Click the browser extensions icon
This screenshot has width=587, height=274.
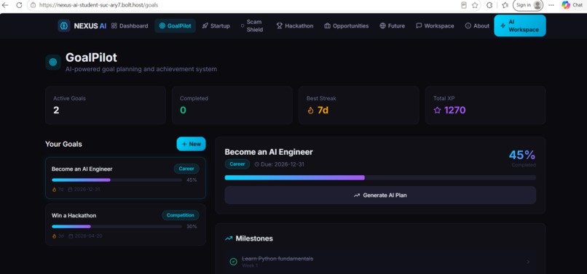(489, 5)
